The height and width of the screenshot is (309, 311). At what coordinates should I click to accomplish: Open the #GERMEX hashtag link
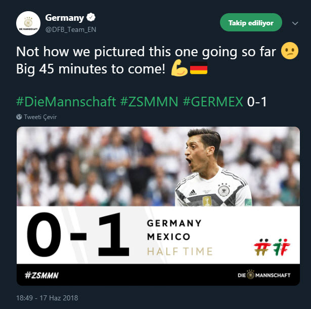tap(213, 101)
